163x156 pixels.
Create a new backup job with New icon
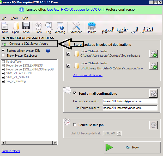pos(5,28)
